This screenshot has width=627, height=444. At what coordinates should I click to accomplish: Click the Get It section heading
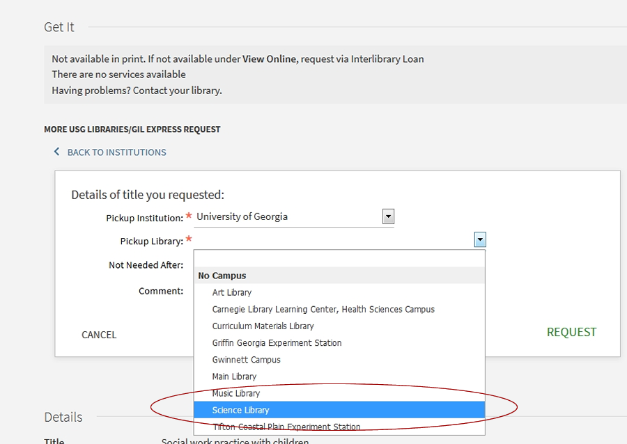point(59,27)
